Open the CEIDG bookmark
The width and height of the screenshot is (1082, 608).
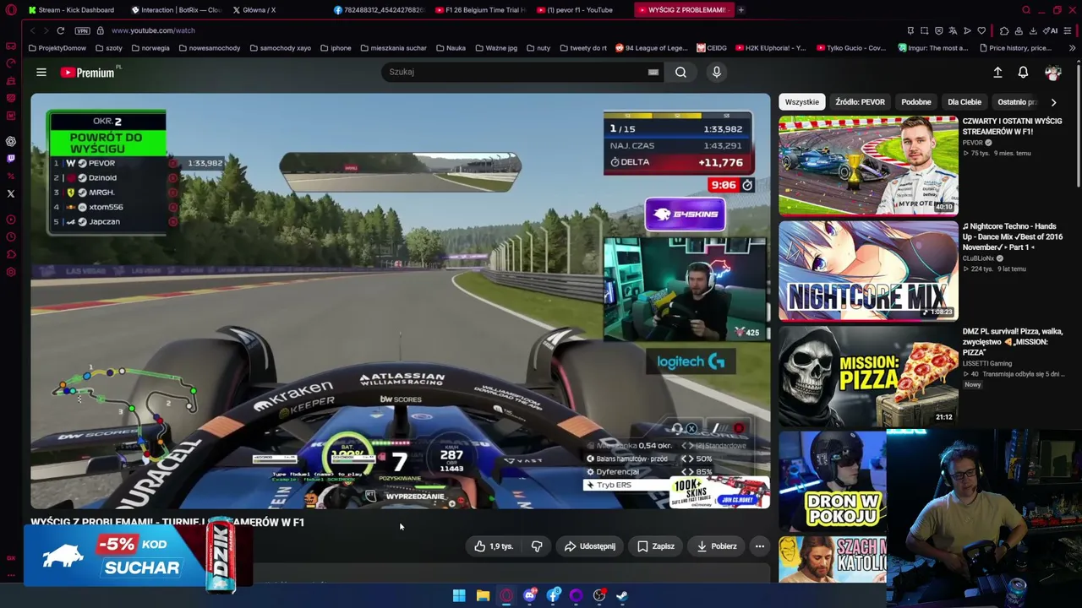(x=711, y=48)
